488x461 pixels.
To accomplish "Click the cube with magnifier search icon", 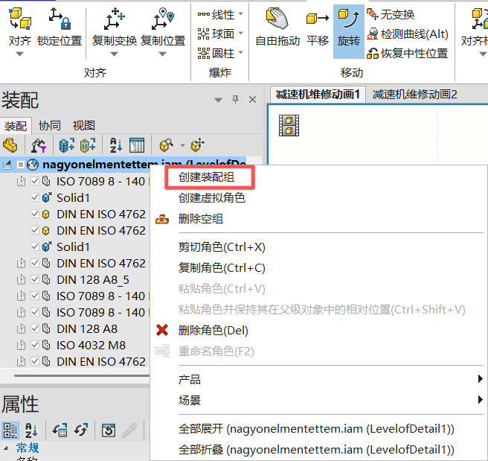I will pos(167,145).
